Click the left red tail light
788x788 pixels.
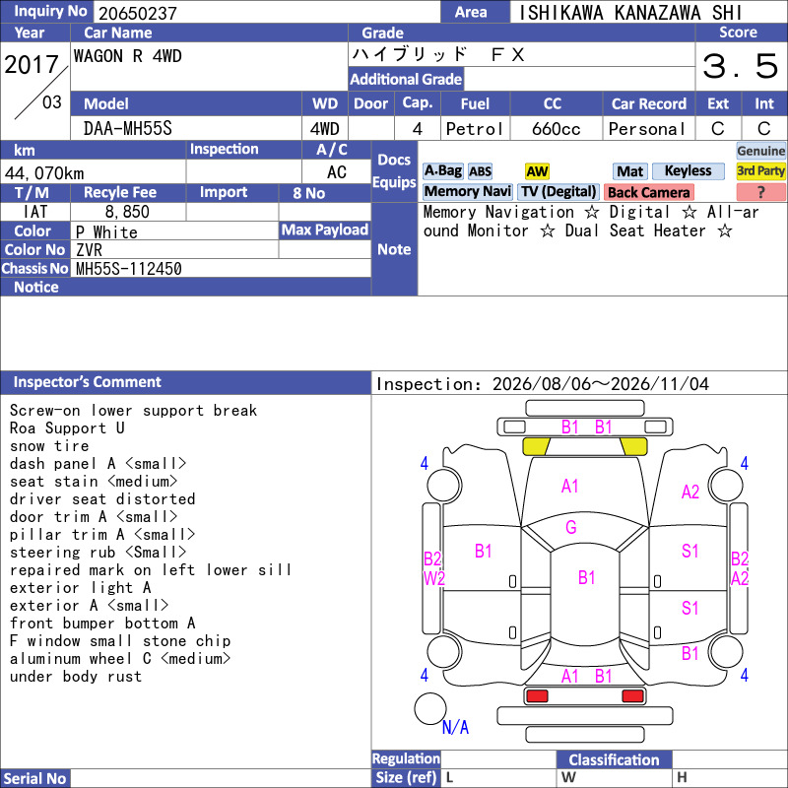pyautogui.click(x=537, y=696)
